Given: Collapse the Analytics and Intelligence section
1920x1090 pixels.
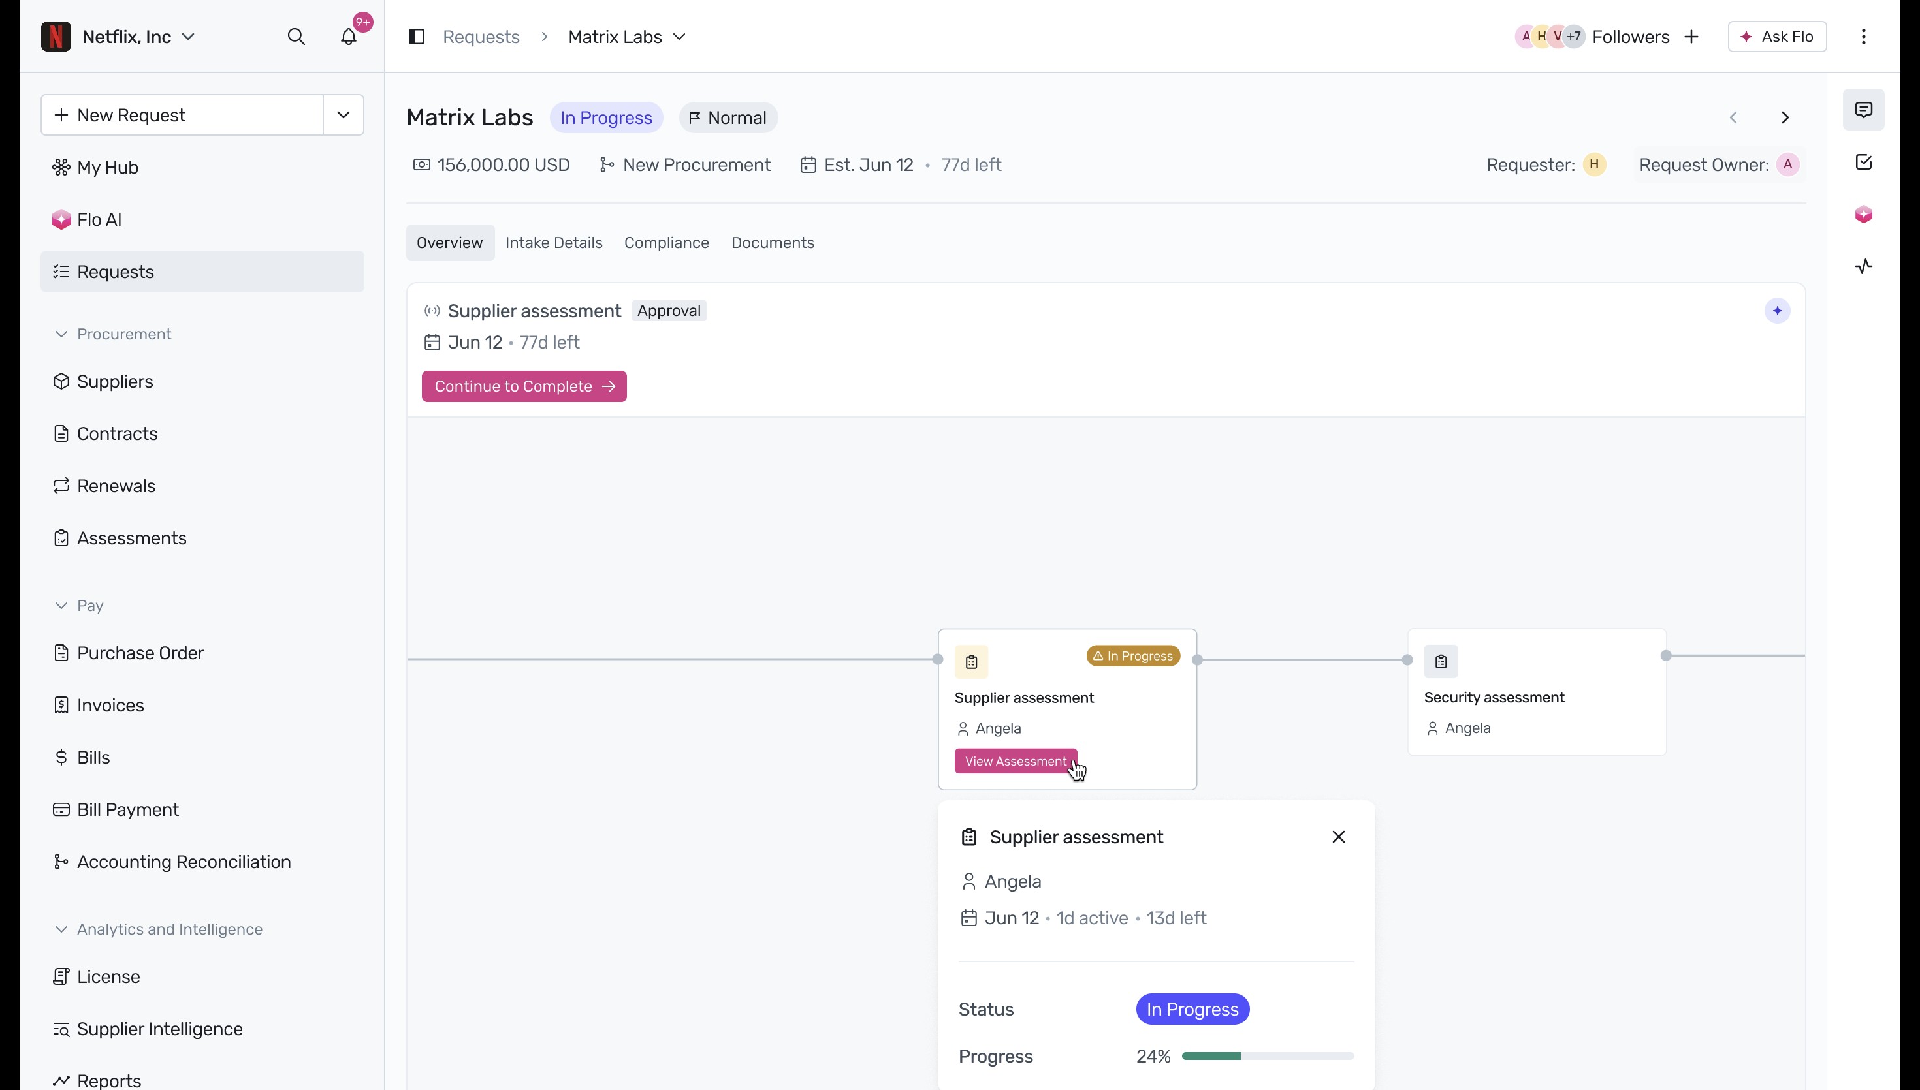Looking at the screenshot, I should point(61,929).
